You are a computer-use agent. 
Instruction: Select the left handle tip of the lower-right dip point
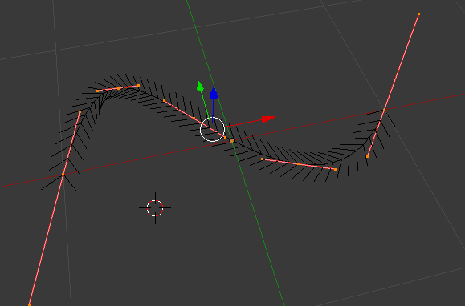coord(262,159)
